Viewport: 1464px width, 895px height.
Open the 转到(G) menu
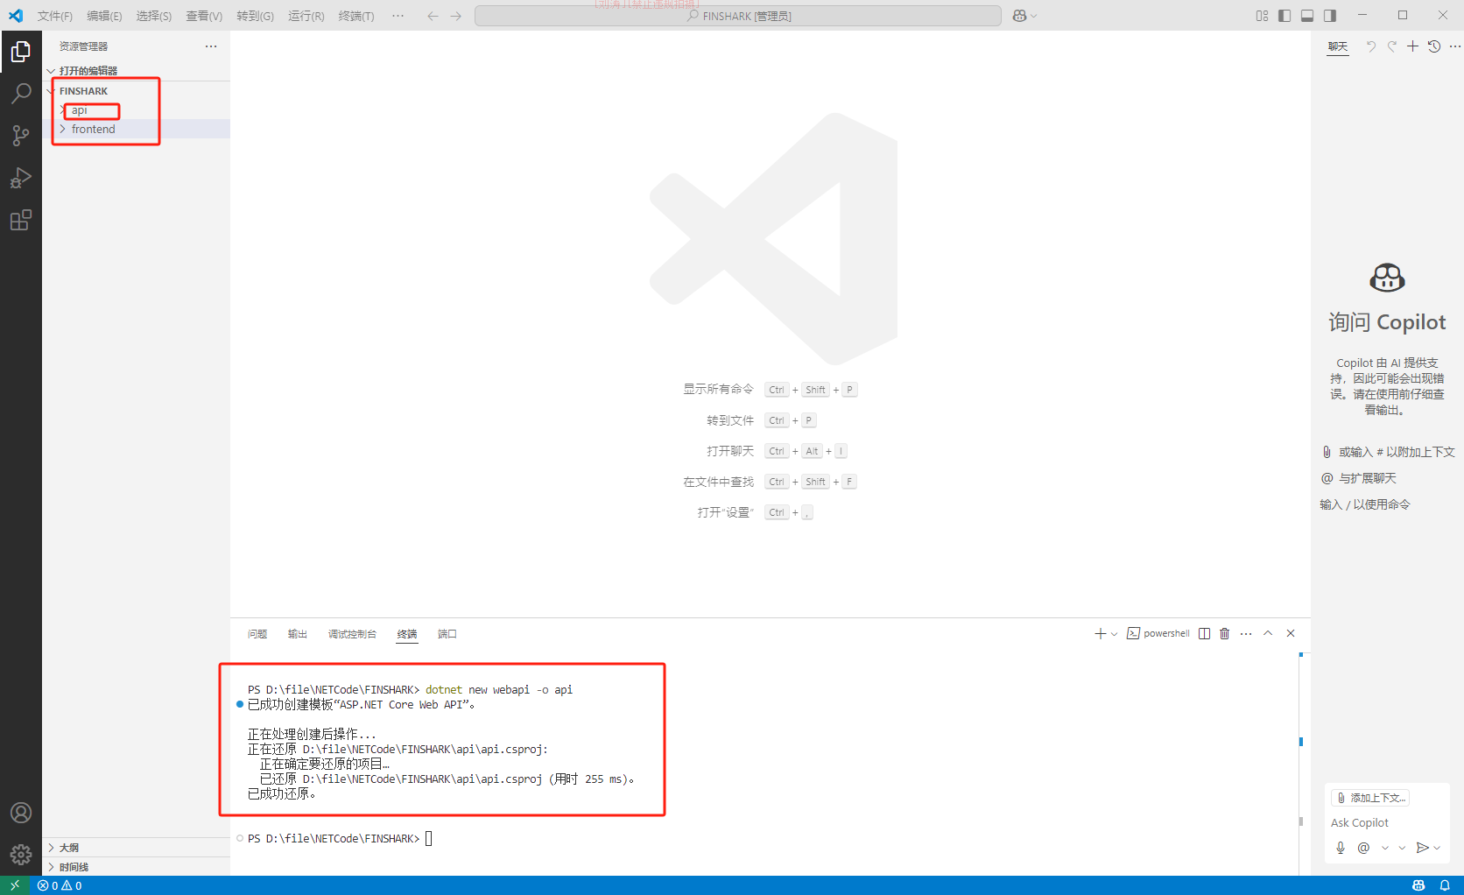(255, 16)
